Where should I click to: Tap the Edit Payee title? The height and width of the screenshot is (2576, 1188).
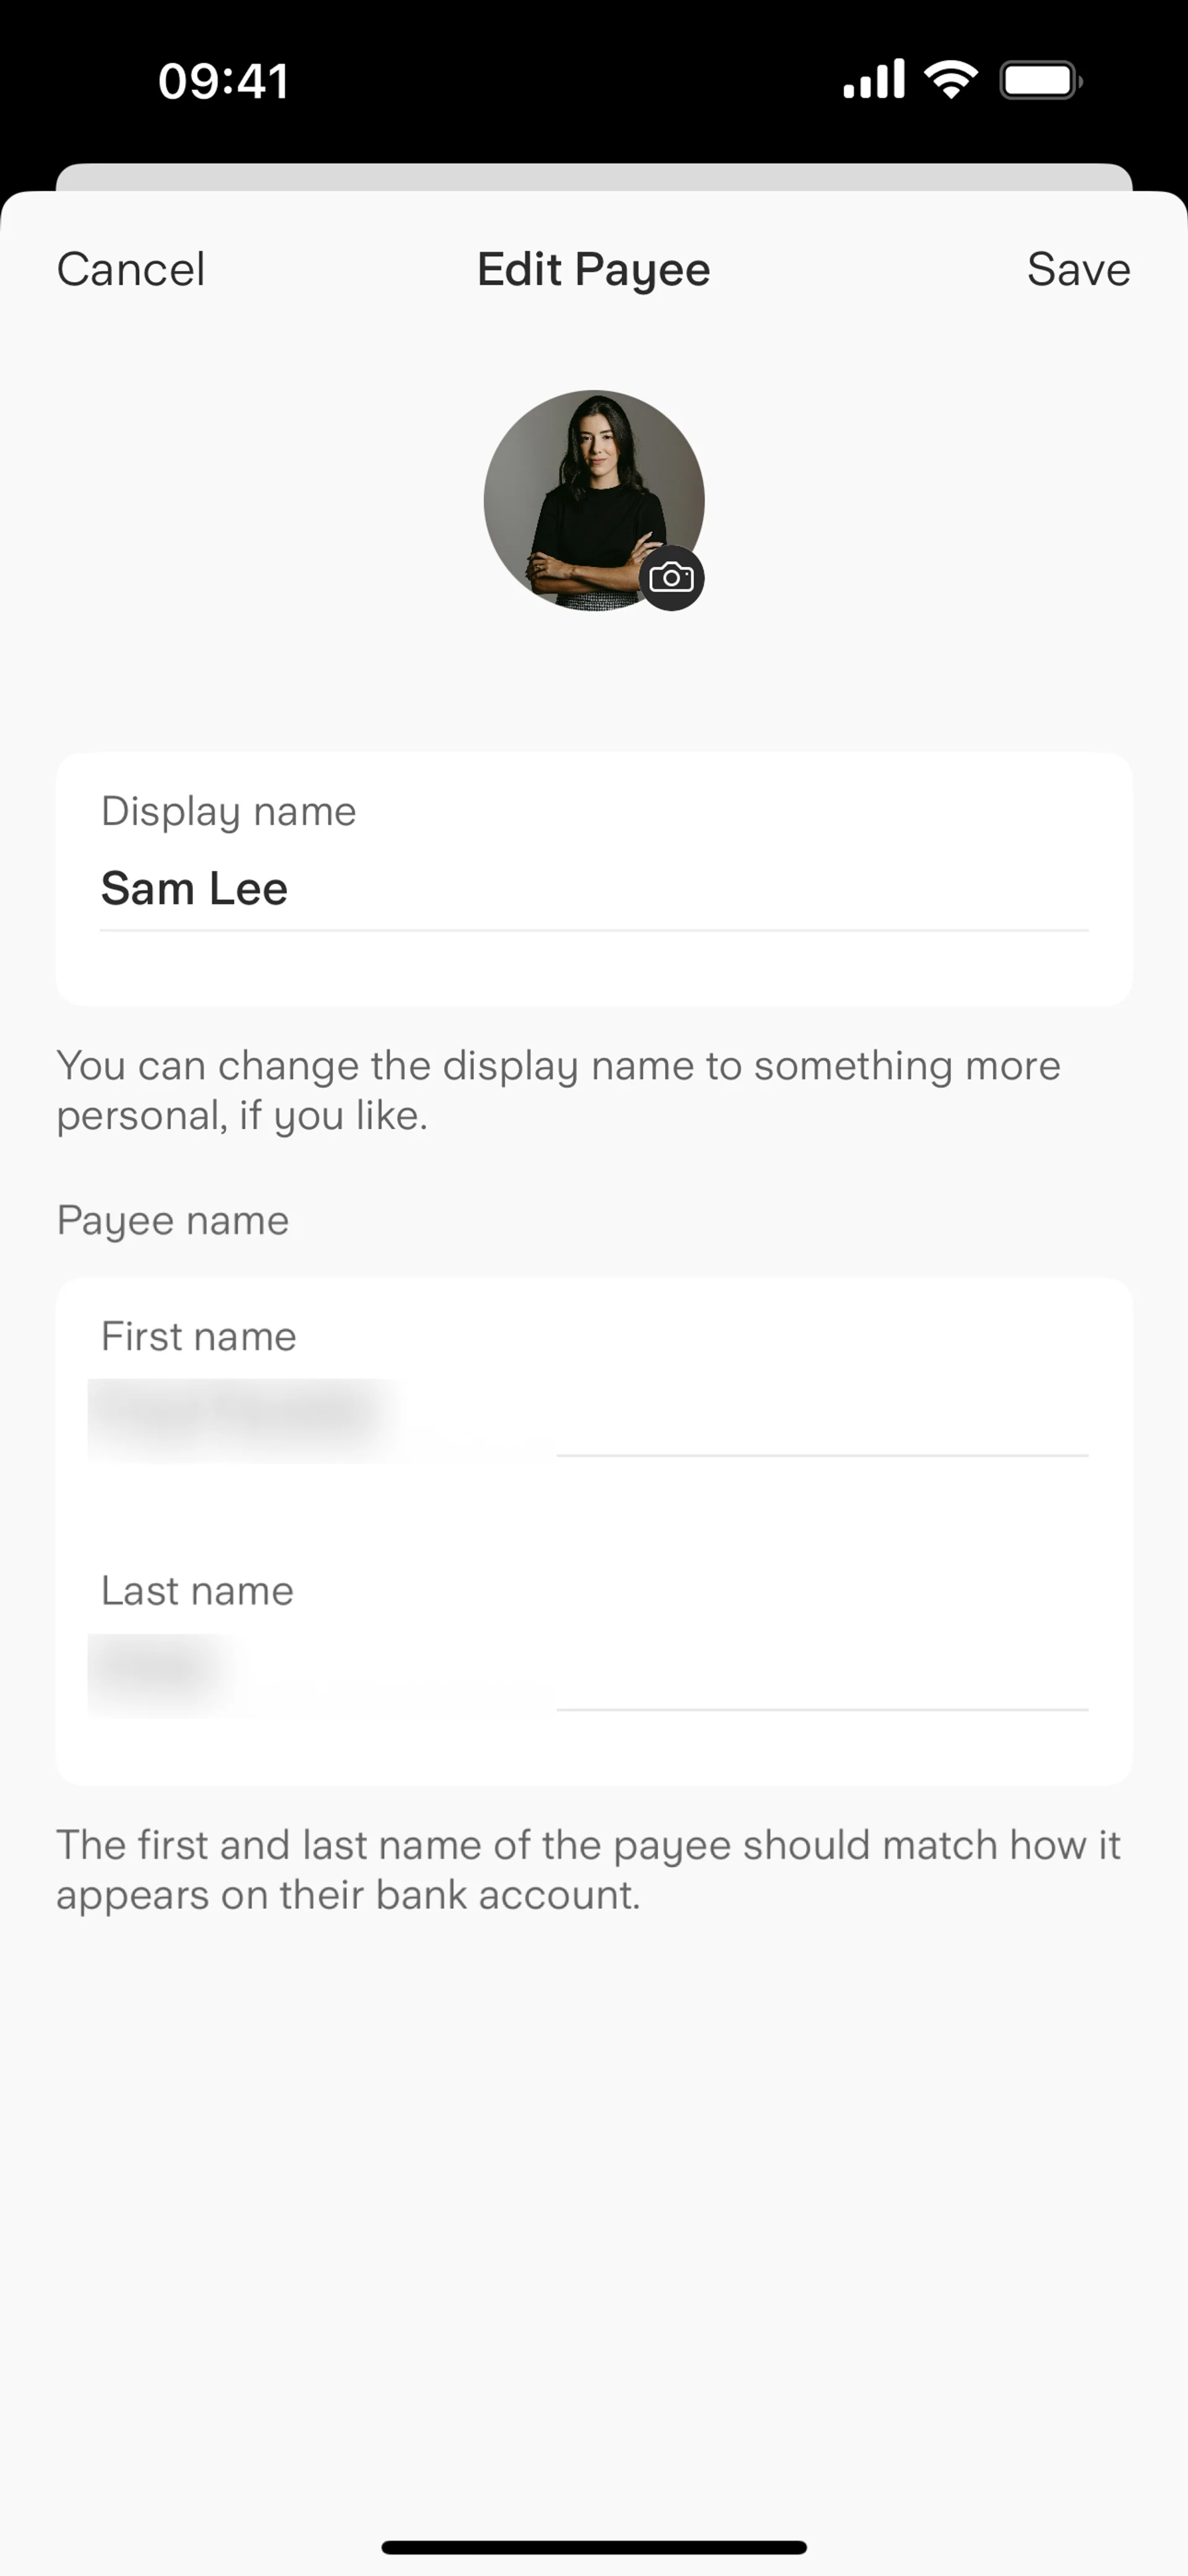[x=593, y=270]
